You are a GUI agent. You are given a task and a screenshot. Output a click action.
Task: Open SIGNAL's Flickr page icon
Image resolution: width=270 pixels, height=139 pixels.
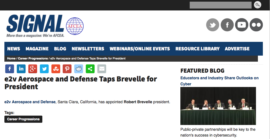256,25
